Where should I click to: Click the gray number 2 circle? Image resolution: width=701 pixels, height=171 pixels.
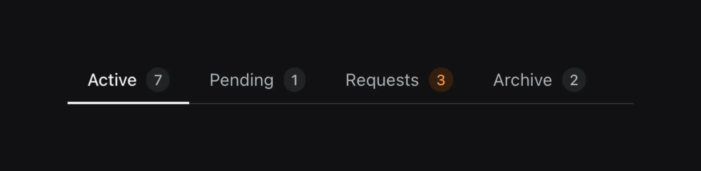point(574,80)
